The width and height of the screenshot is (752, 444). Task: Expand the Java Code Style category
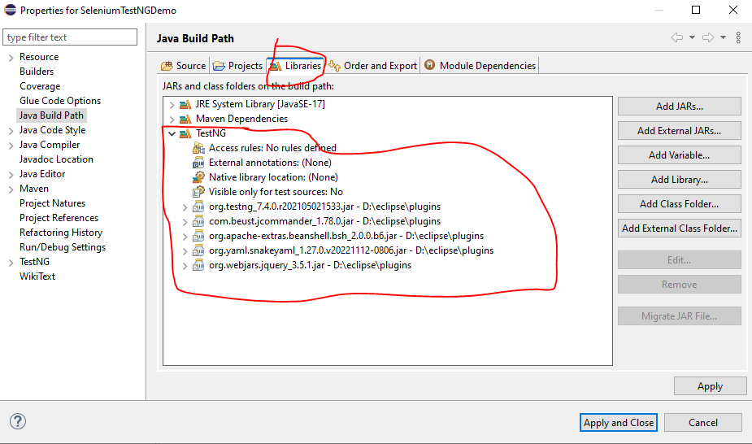click(11, 131)
